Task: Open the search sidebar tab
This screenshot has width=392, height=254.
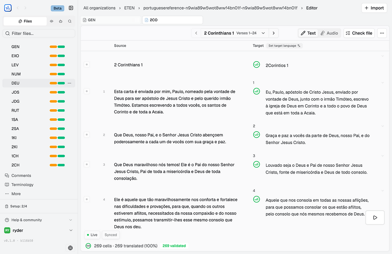Action: click(x=70, y=21)
